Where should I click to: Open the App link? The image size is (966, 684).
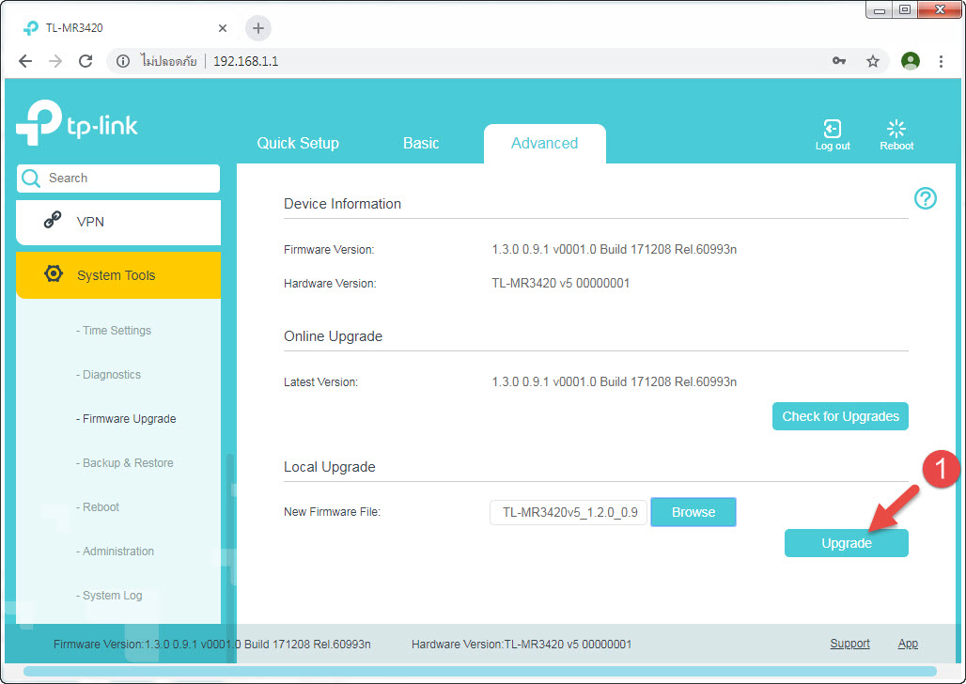(x=908, y=644)
